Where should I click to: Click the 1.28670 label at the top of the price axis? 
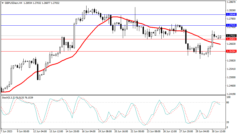pos(231,2)
